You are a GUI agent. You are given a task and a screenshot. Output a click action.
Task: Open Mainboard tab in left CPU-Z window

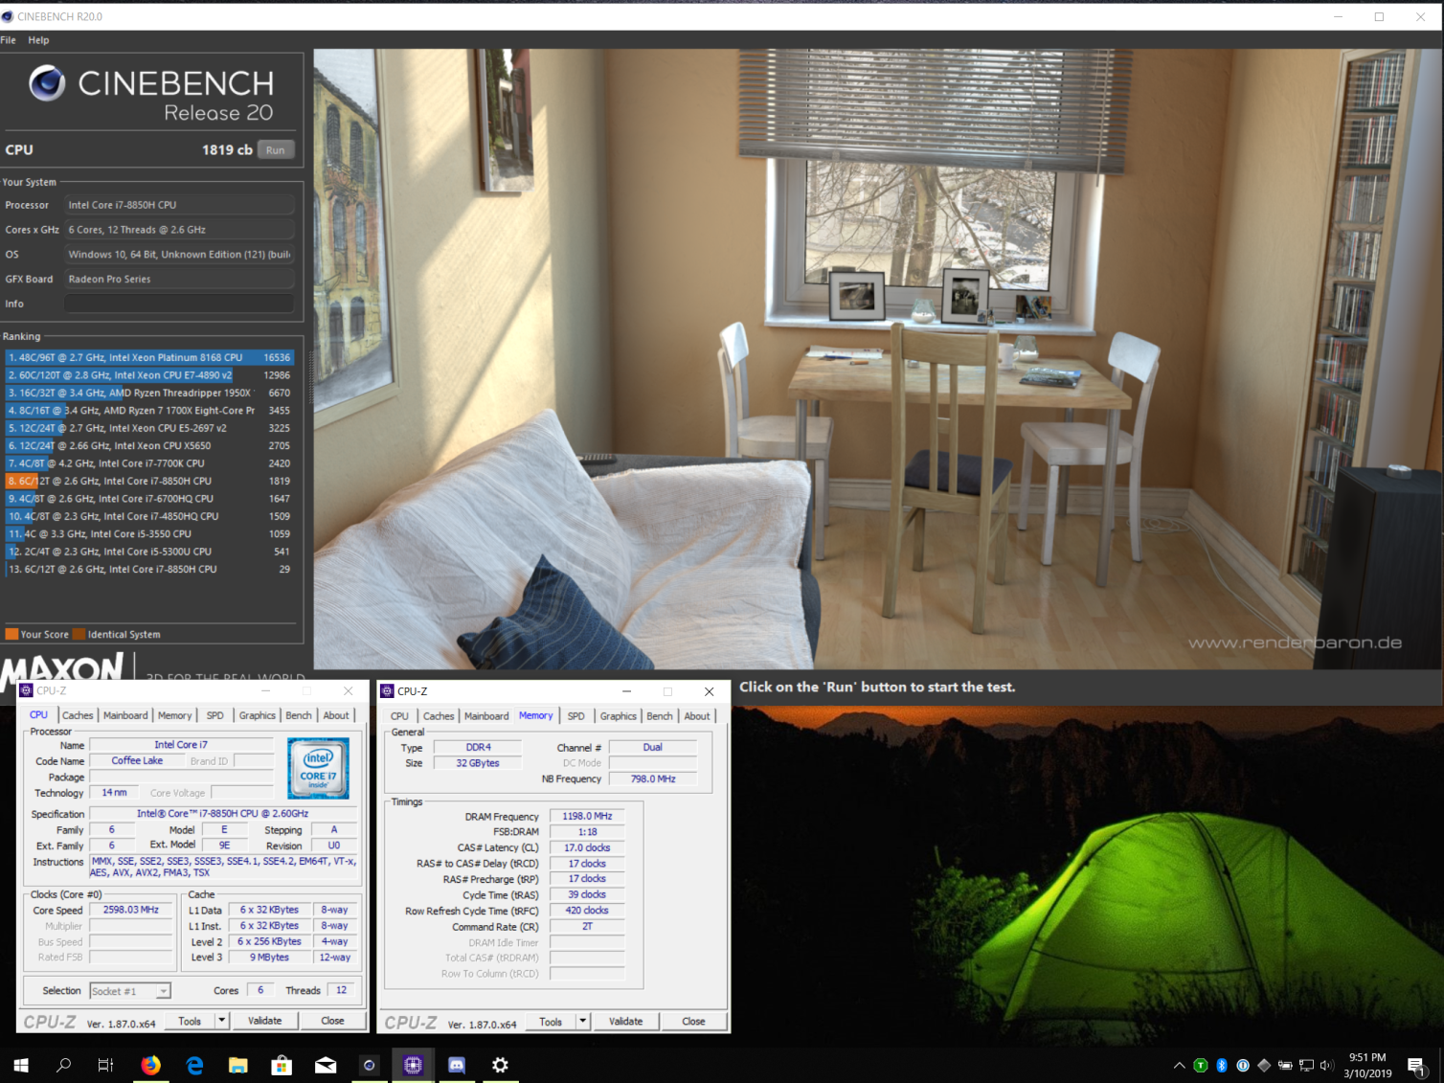coord(125,715)
